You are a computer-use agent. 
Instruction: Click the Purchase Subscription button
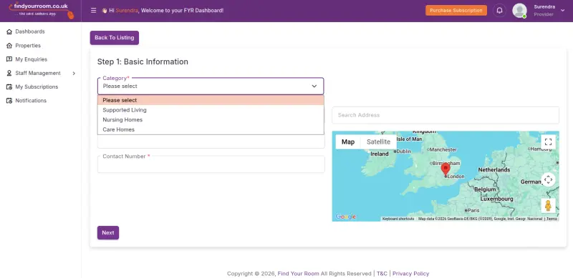point(456,11)
